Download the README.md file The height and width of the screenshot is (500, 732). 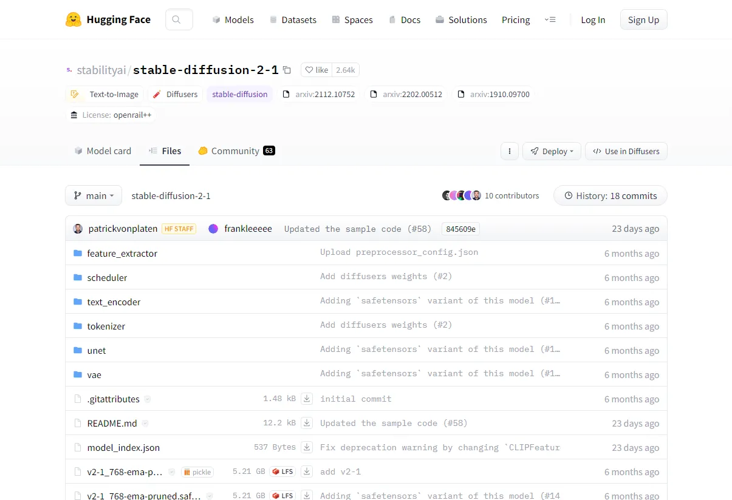pyautogui.click(x=307, y=423)
